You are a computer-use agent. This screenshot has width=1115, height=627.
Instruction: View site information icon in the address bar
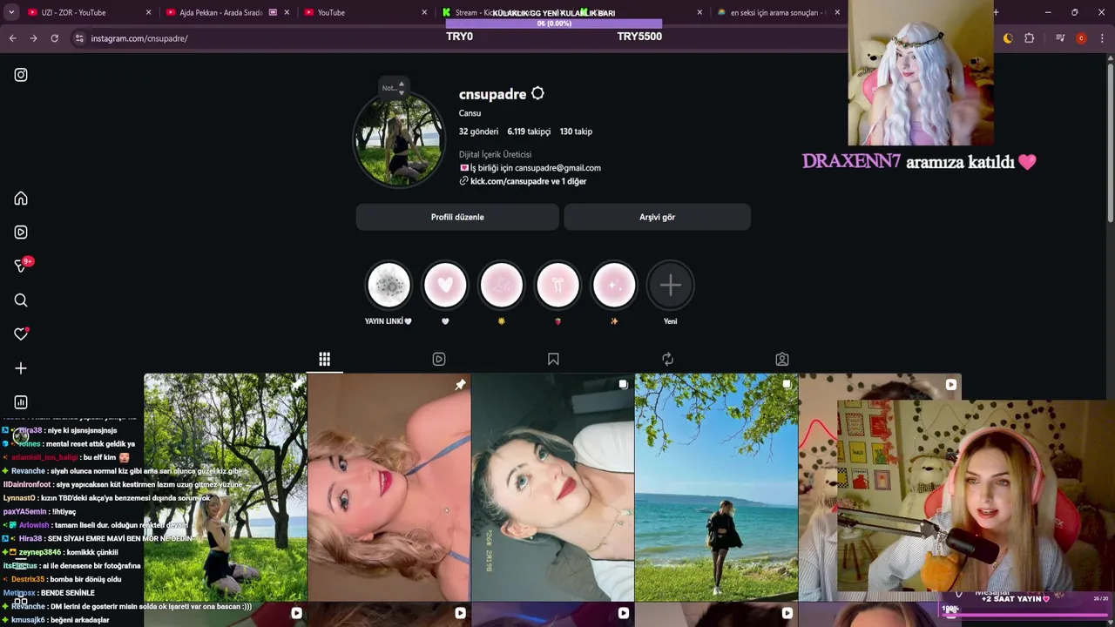79,38
